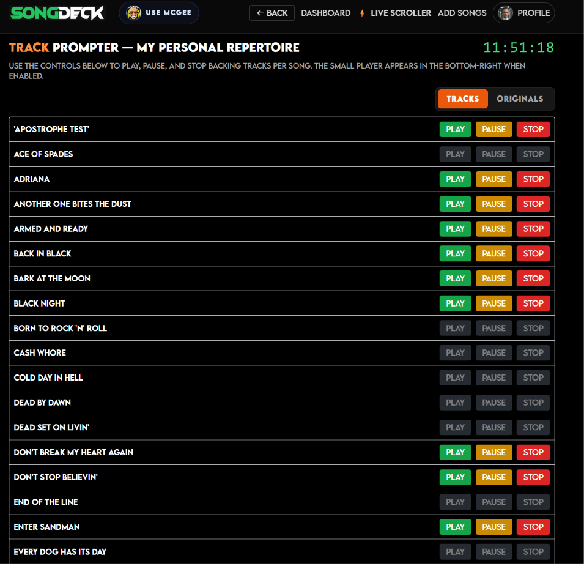Stop Back in Black track
Viewport: 584px width, 566px height.
point(533,254)
